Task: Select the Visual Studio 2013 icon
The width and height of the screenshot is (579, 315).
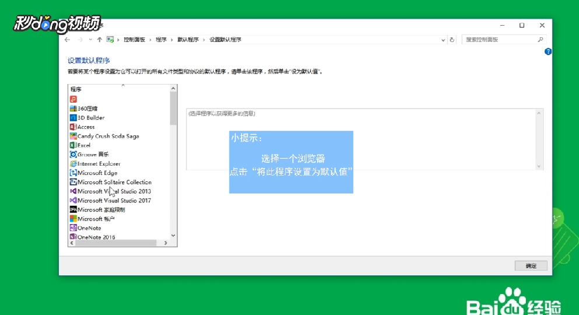Action: tap(73, 191)
